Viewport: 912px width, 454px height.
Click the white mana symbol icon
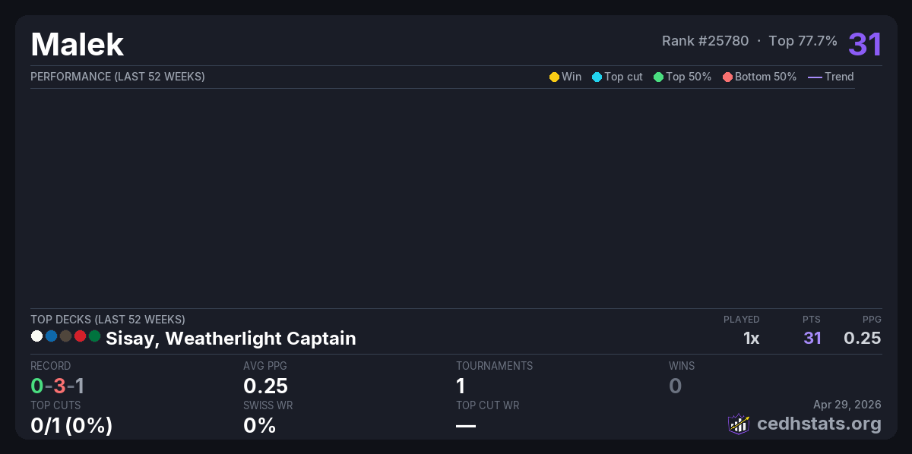click(x=36, y=336)
